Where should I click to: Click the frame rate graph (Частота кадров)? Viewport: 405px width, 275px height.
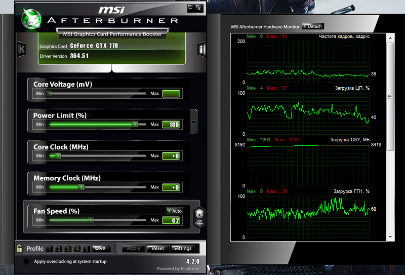[308, 62]
